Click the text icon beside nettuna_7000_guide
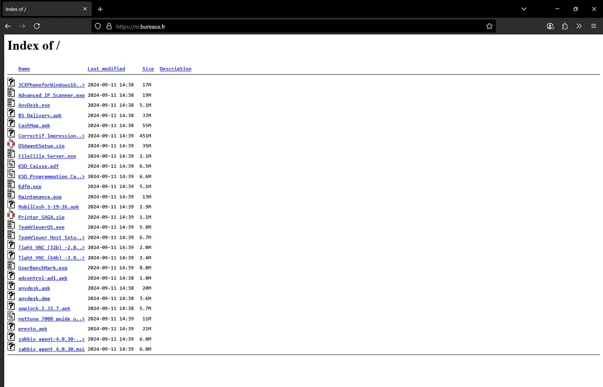Viewport: 603px width, 387px height. tap(11, 316)
